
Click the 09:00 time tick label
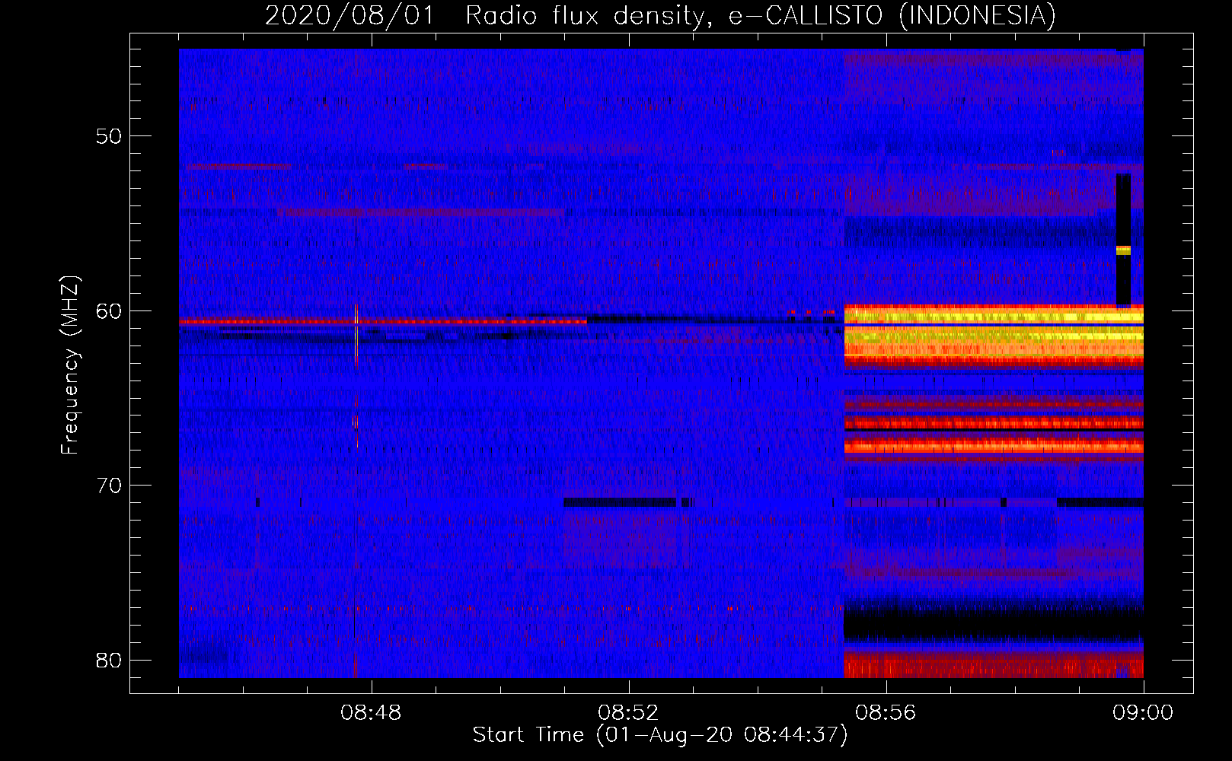click(1143, 713)
